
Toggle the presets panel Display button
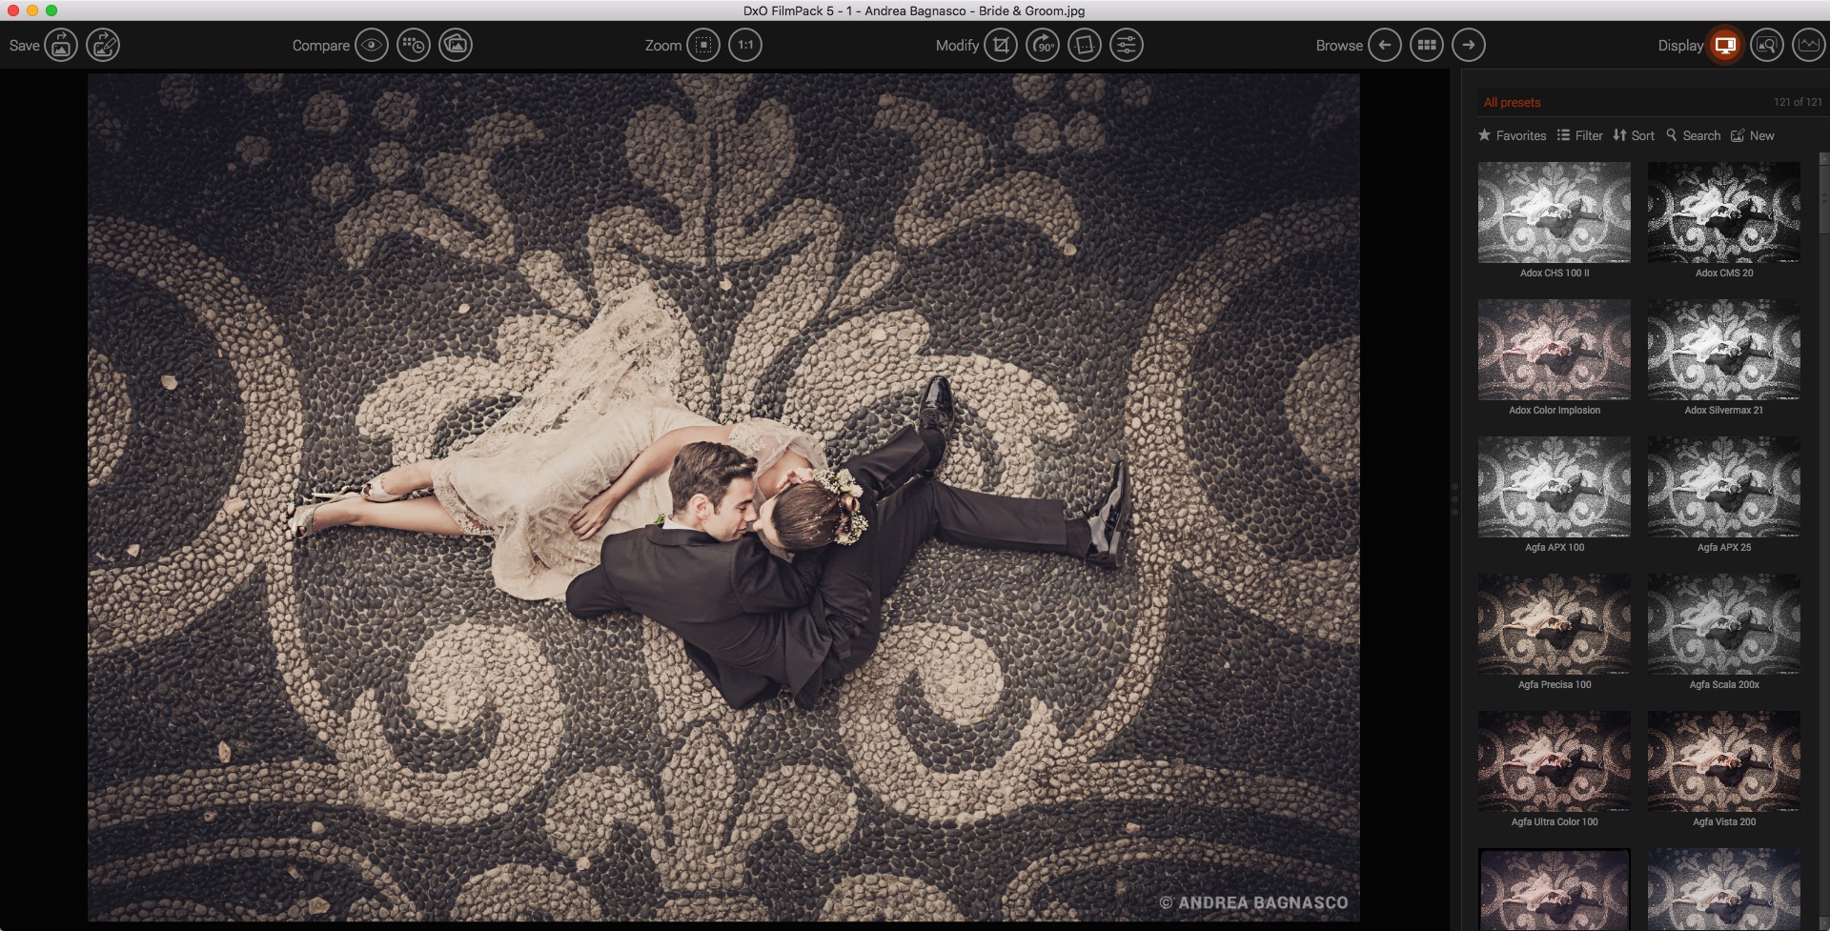1724,45
